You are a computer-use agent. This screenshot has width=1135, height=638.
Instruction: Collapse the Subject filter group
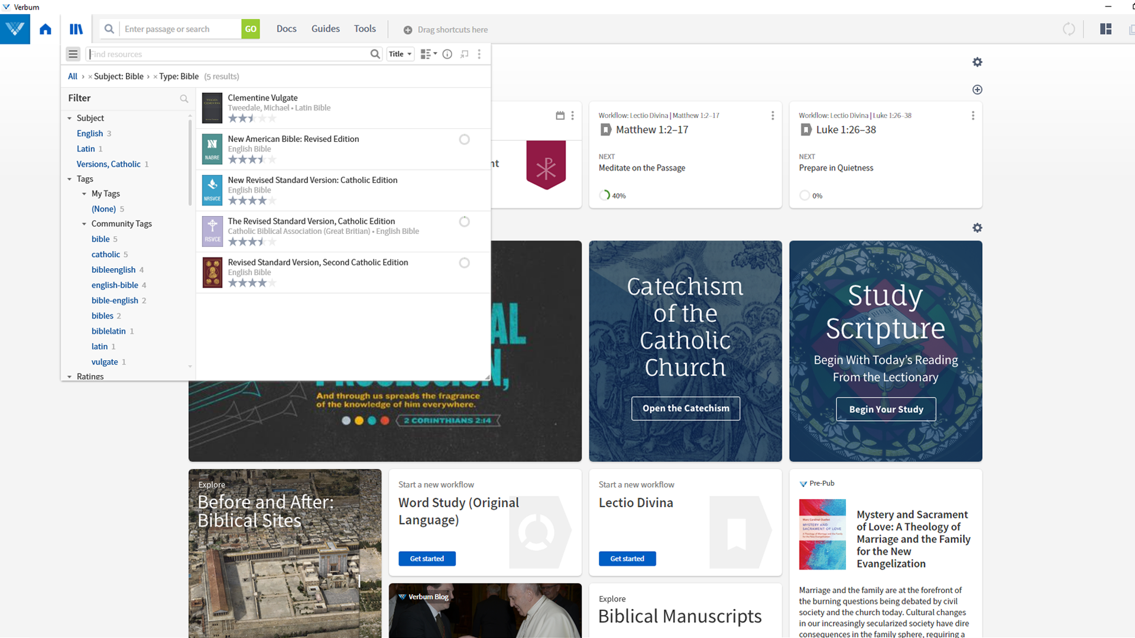click(x=69, y=118)
